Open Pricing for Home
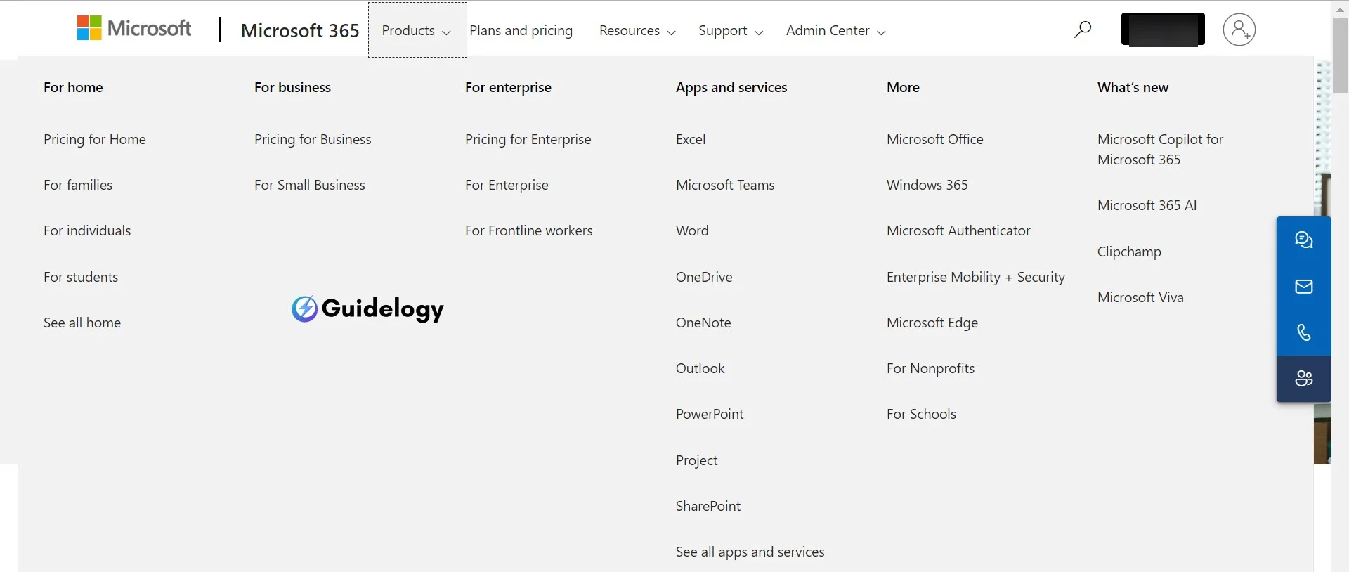 click(x=95, y=139)
